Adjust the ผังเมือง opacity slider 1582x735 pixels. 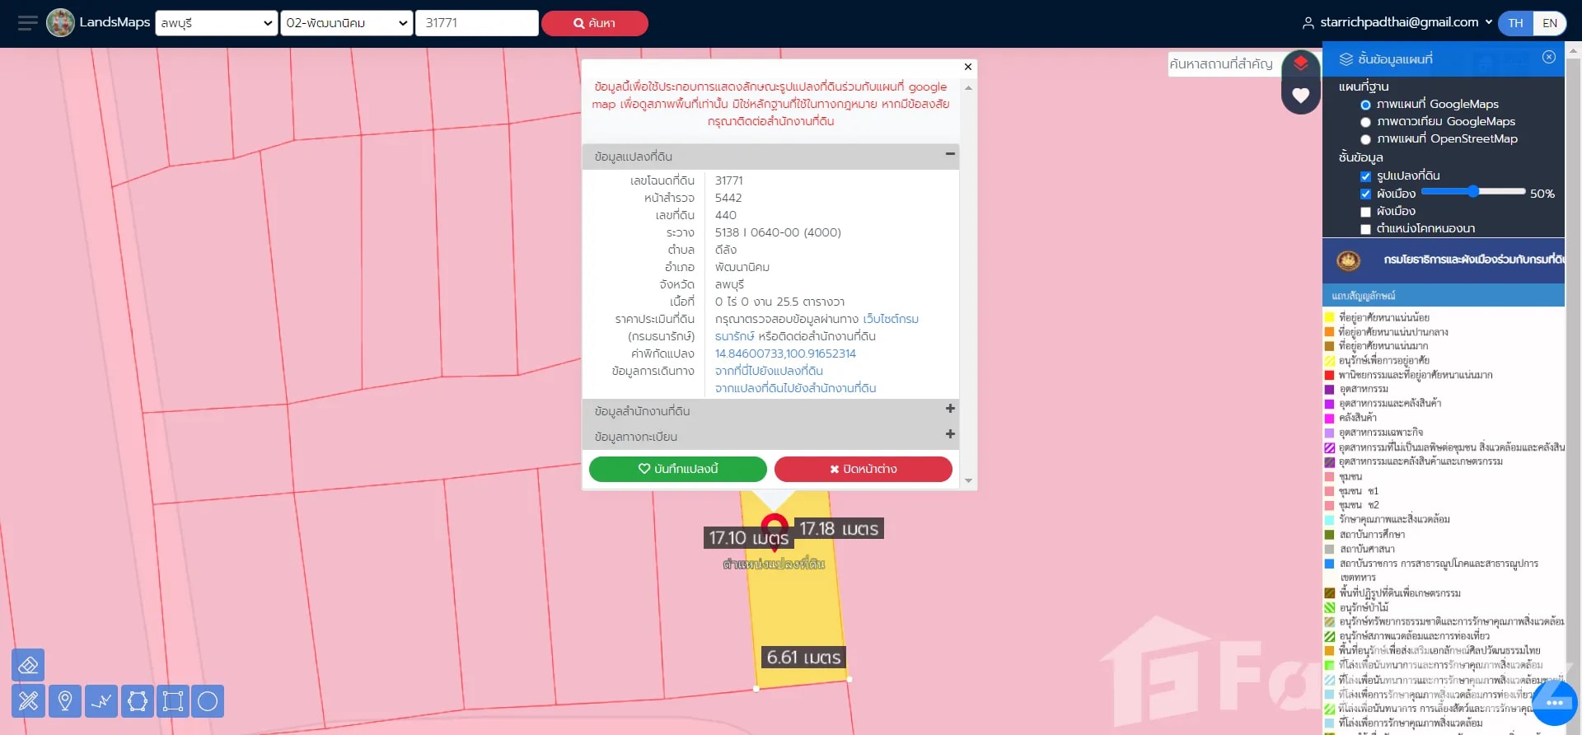[x=1472, y=192]
